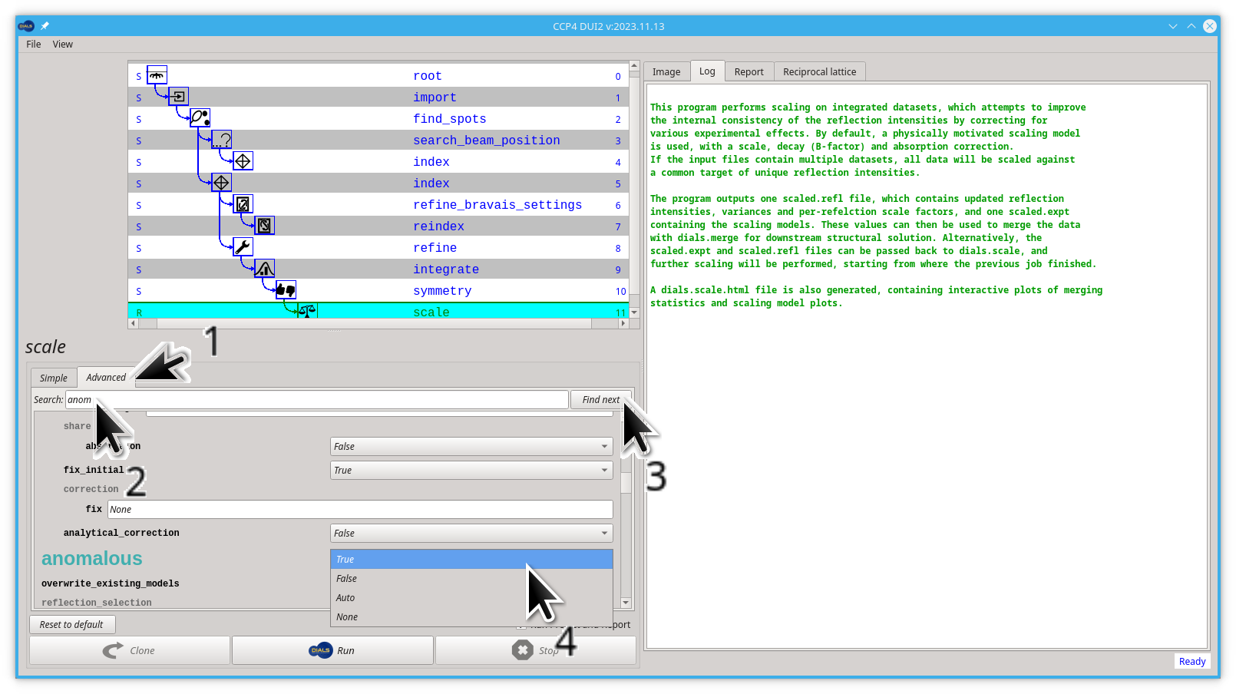Select the integrate peak icon node
Viewport: 1236px width, 694px height.
[264, 269]
